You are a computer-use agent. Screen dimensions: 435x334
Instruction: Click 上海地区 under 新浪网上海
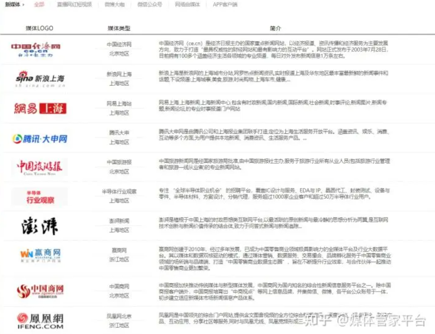click(119, 83)
